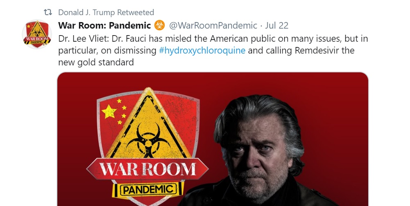Click the retweet arrows icon above the tweet
The height and width of the screenshot is (206, 410).
click(48, 12)
